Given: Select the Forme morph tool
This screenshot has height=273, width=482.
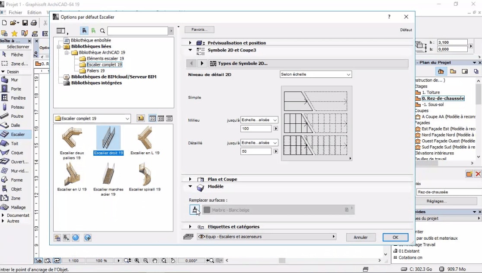Looking at the screenshot, I should (16, 180).
